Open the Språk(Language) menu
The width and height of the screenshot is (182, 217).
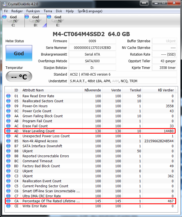tap(90, 11)
